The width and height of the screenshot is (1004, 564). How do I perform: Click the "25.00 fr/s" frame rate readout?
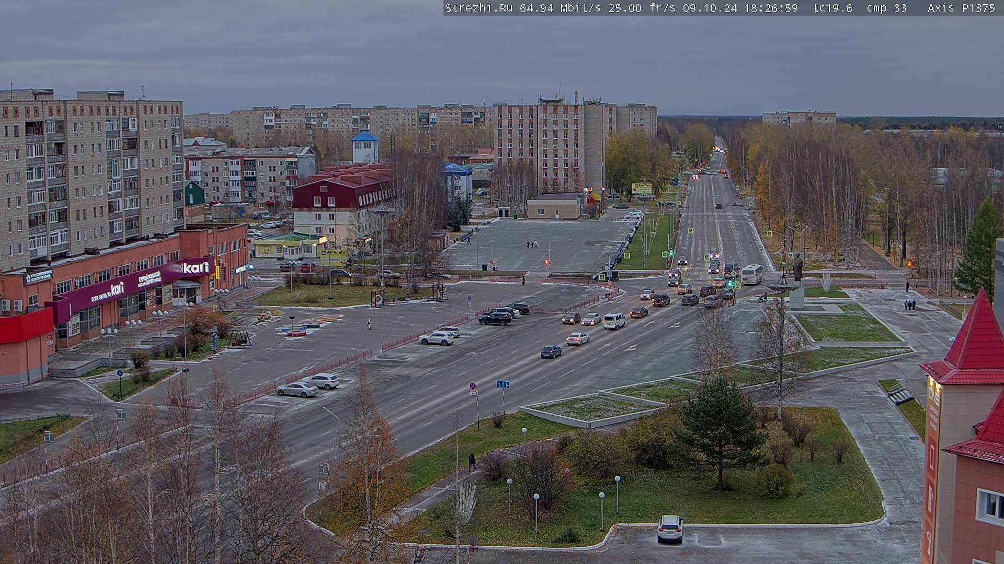(x=643, y=8)
